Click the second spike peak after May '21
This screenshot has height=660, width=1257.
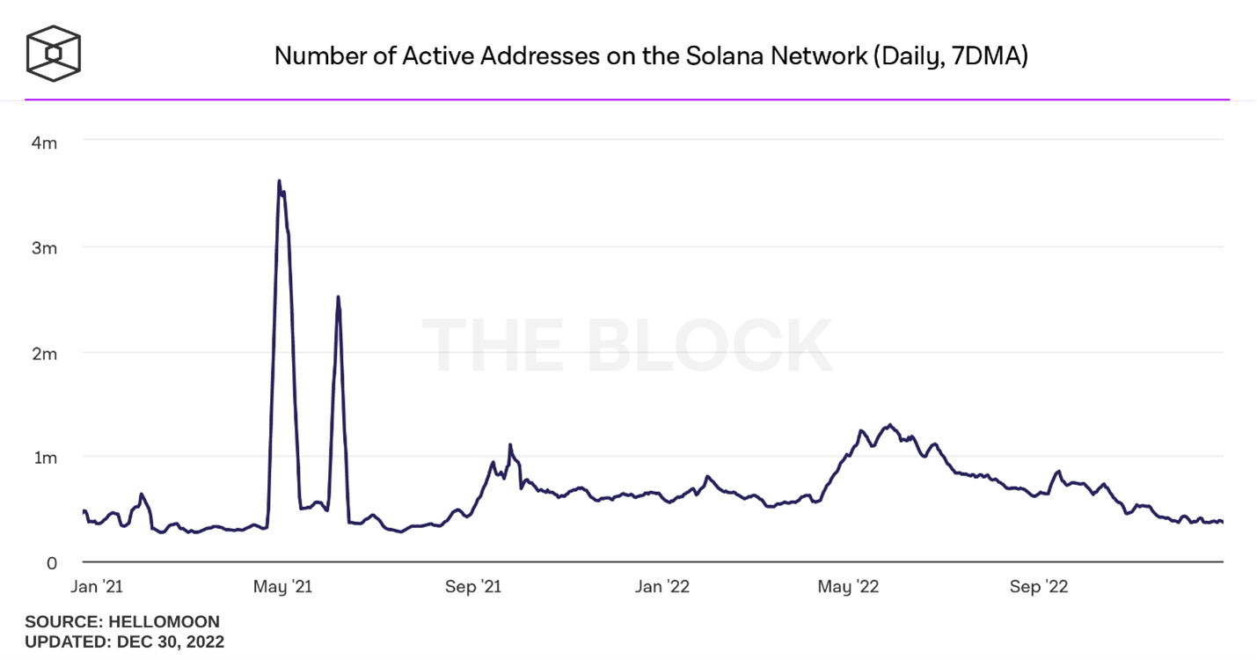[339, 297]
